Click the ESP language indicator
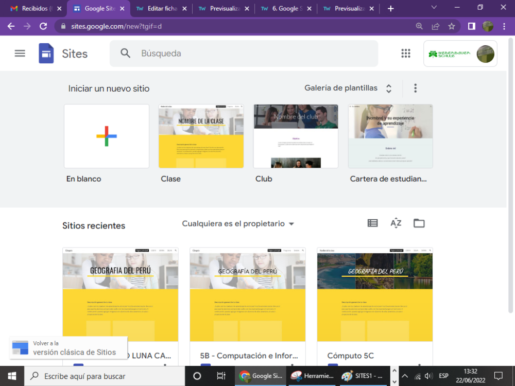Image resolution: width=515 pixels, height=386 pixels. [x=443, y=376]
